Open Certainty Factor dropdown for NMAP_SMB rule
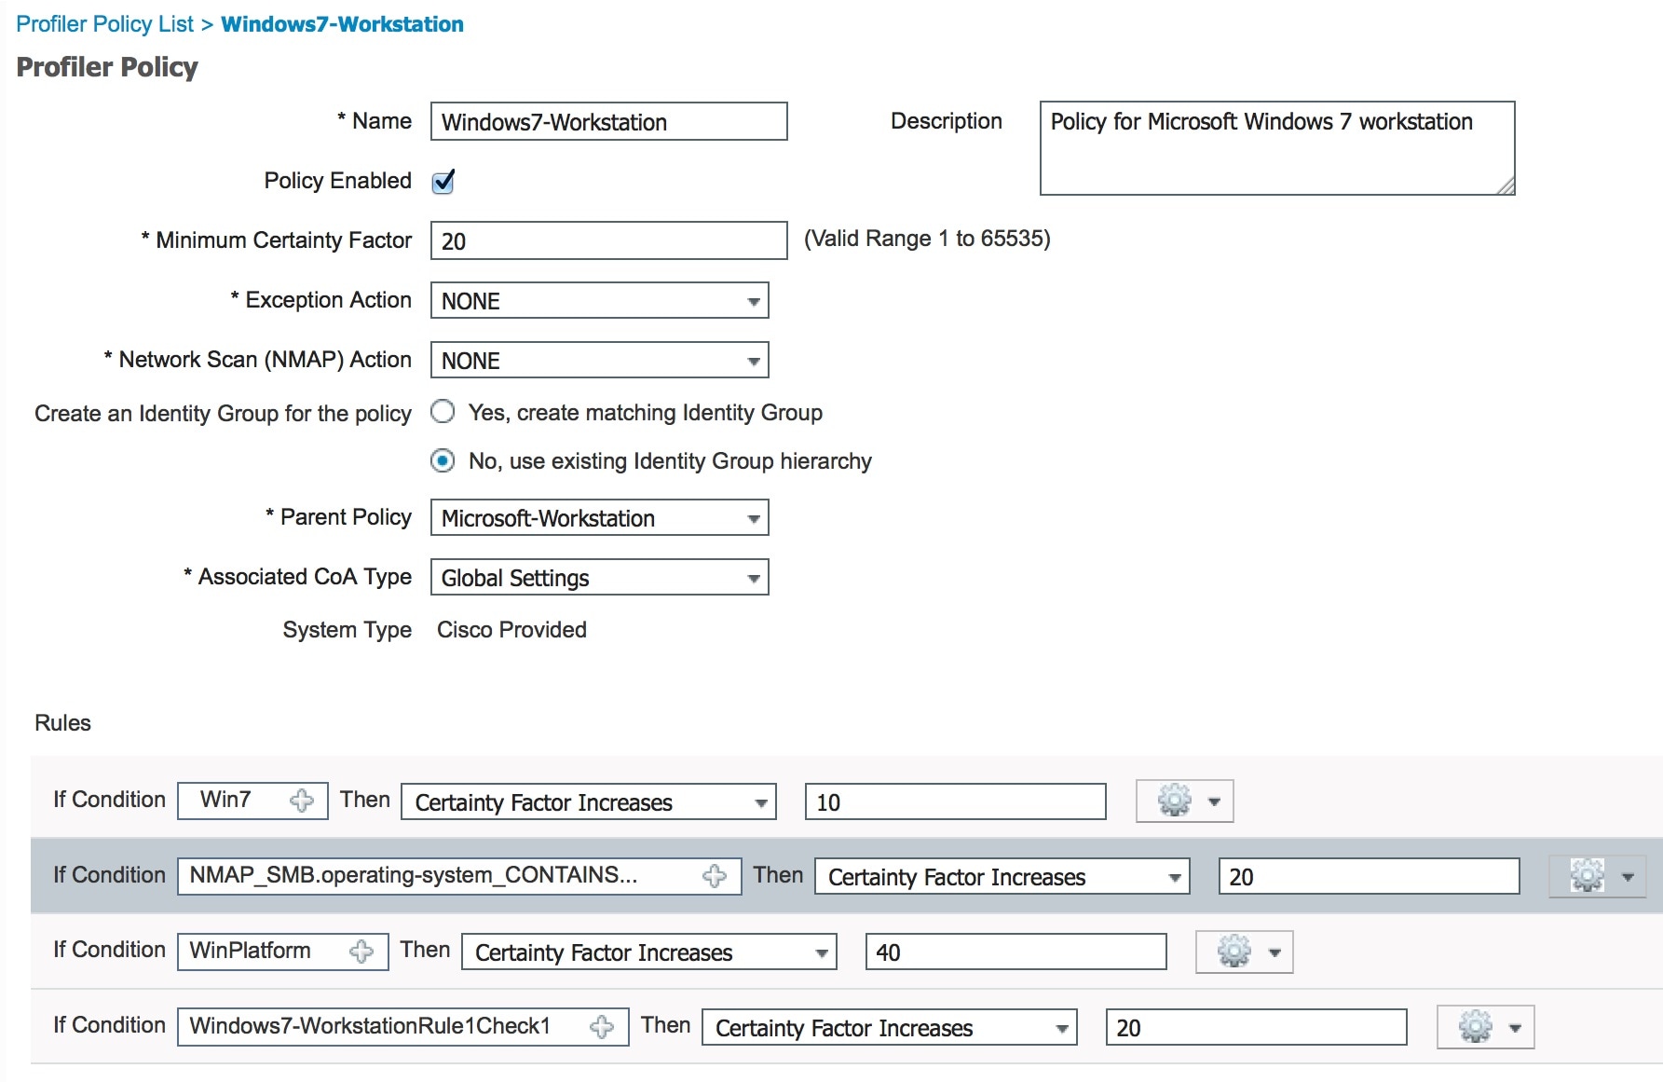Screen dimensions: 1663x1082 click(x=1002, y=877)
